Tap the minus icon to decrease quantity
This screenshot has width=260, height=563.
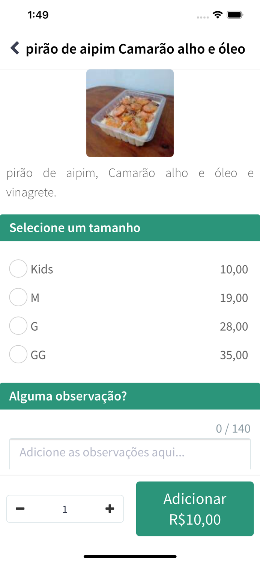point(21,509)
